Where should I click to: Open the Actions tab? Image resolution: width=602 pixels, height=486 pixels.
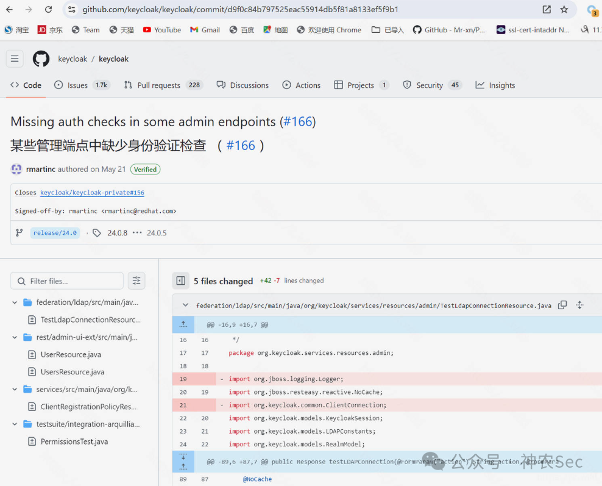[302, 85]
